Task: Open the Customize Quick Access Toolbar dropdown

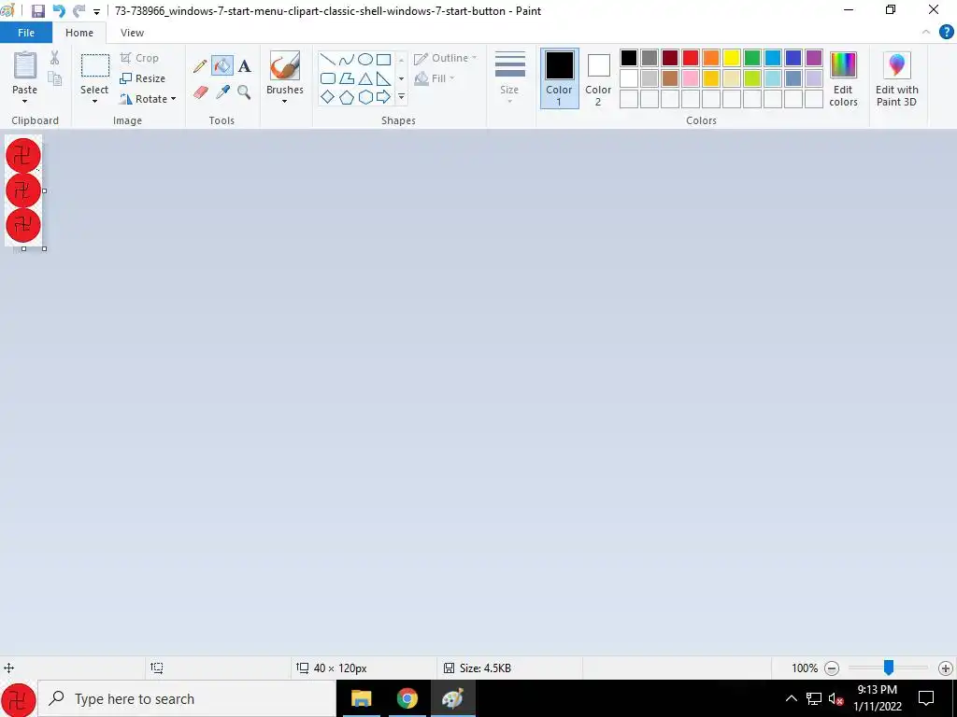Action: [96, 11]
